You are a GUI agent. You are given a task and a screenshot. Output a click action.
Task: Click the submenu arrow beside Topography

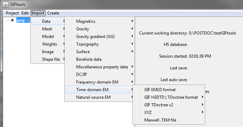coord(132,44)
